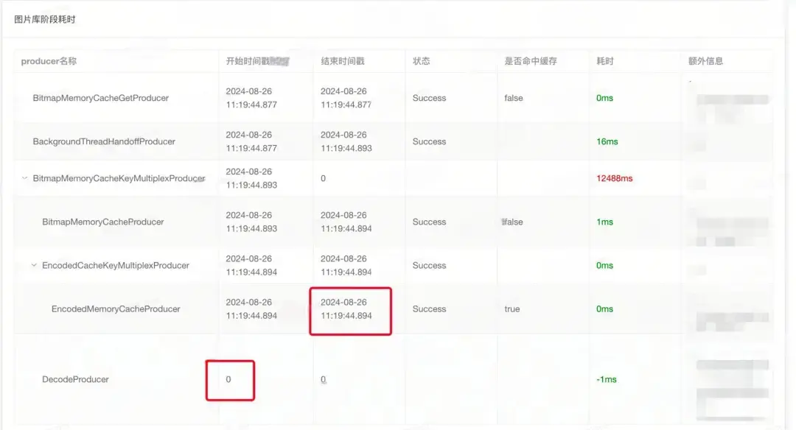Viewport: 796px width, 430px height.
Task: Click end timestamp of BitmapMemoryCacheProducer
Action: coord(346,222)
